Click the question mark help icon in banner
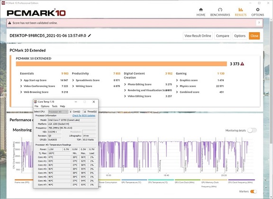The image size is (273, 199). click(259, 23)
